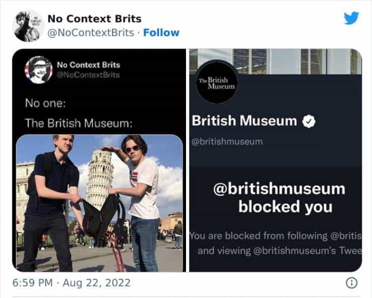Open the tweet info icon
Screen dimensions: 372x298
(x=352, y=283)
